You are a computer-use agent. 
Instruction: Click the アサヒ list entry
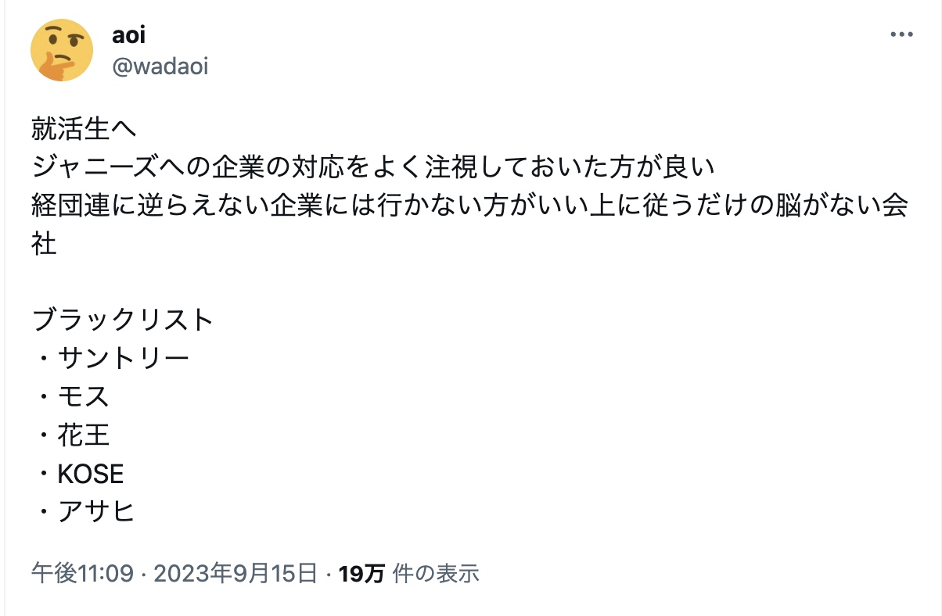(95, 512)
